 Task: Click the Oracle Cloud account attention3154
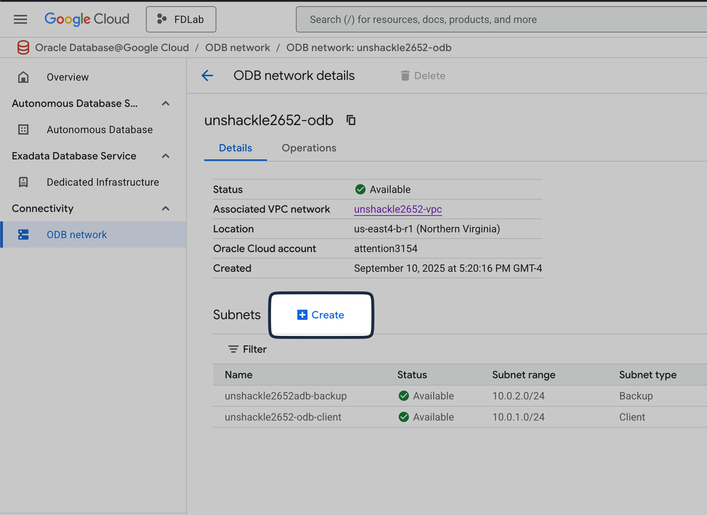pyautogui.click(x=386, y=248)
